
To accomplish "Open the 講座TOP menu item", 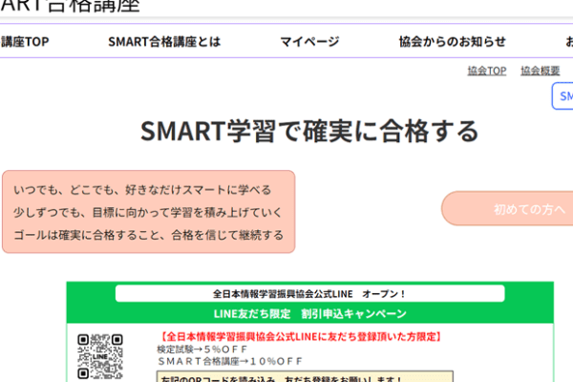I will tap(25, 41).
